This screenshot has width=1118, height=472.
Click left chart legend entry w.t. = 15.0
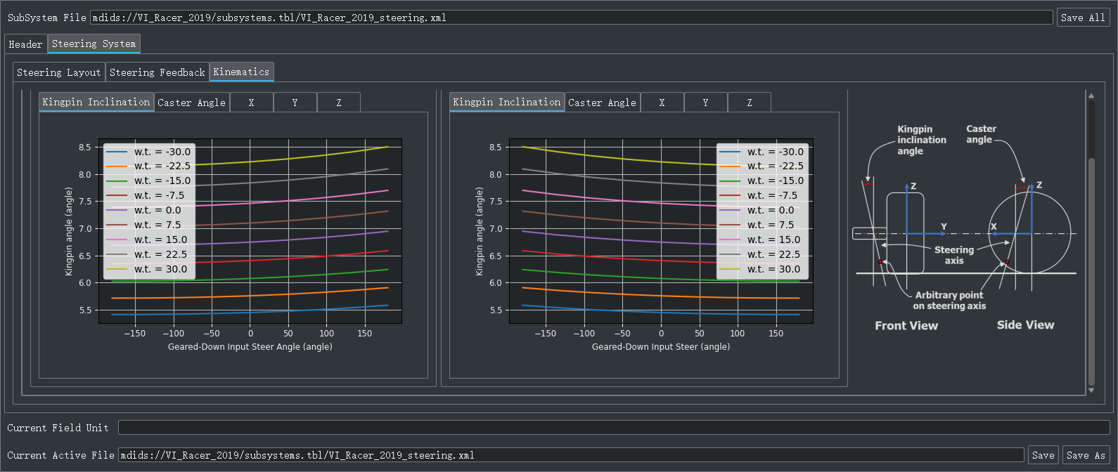pos(147,240)
